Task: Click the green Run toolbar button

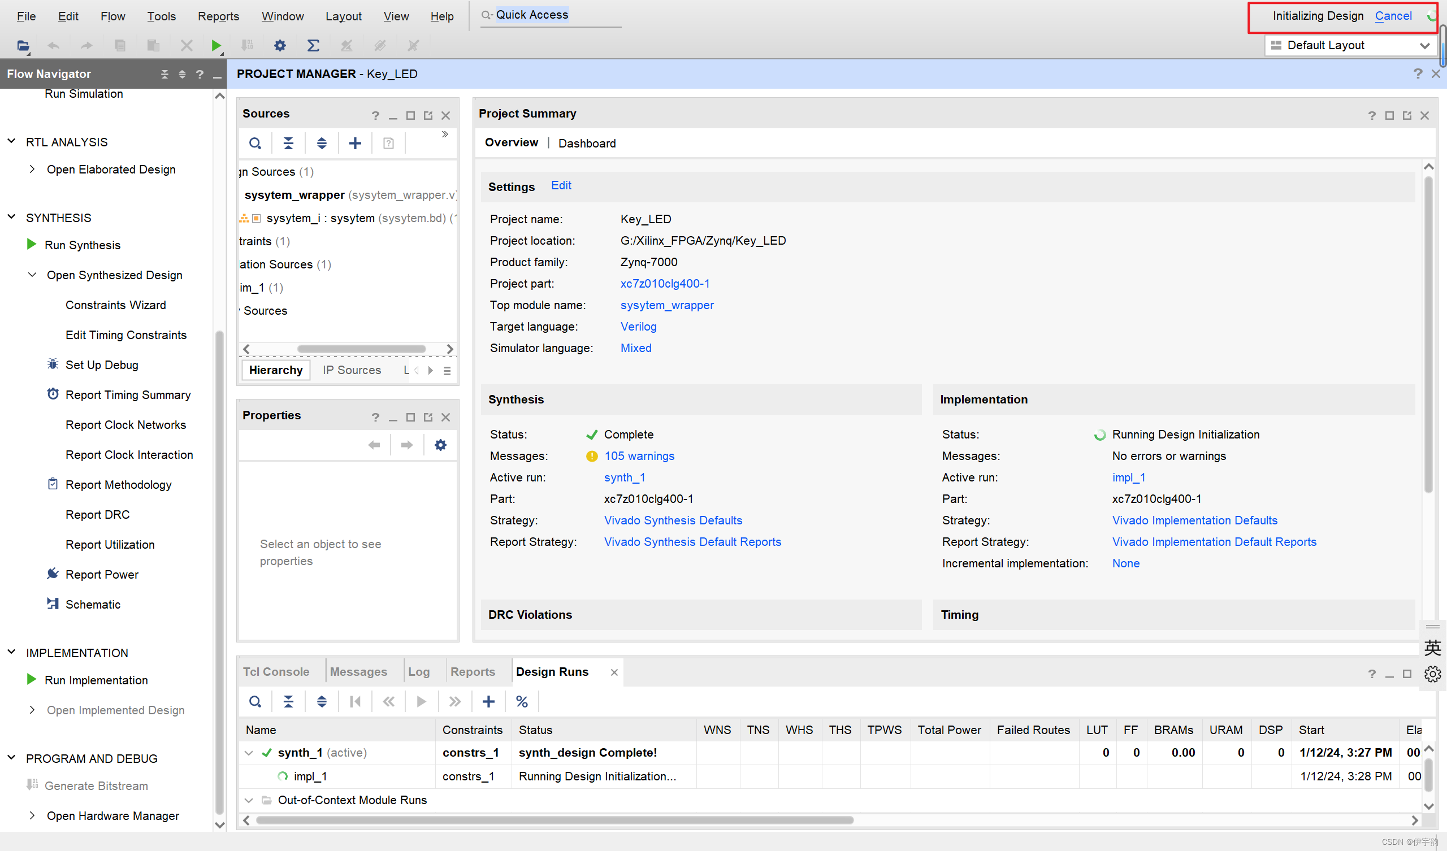Action: point(216,45)
